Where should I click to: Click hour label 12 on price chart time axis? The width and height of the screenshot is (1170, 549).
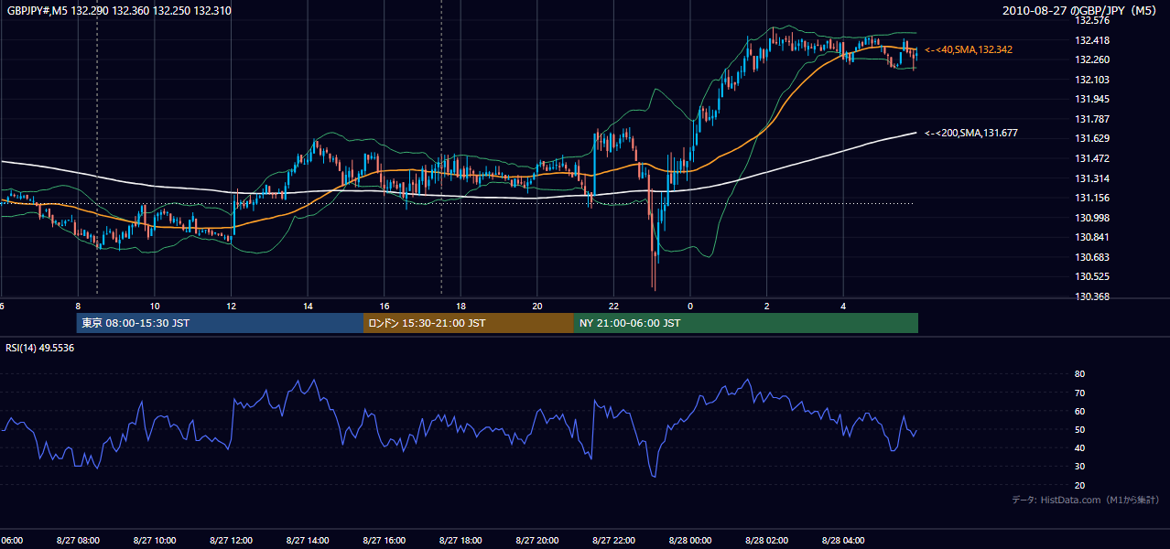(x=232, y=307)
